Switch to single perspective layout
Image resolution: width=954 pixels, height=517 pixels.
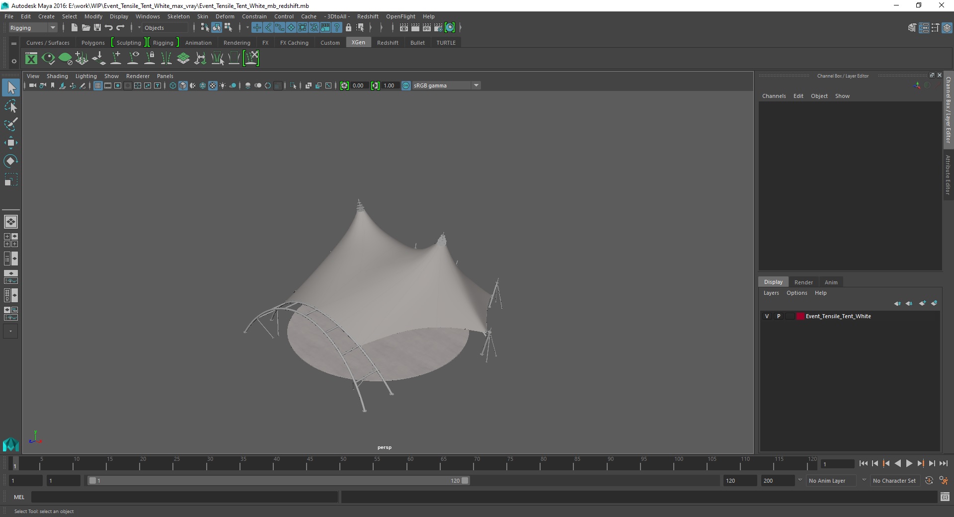coord(11,222)
